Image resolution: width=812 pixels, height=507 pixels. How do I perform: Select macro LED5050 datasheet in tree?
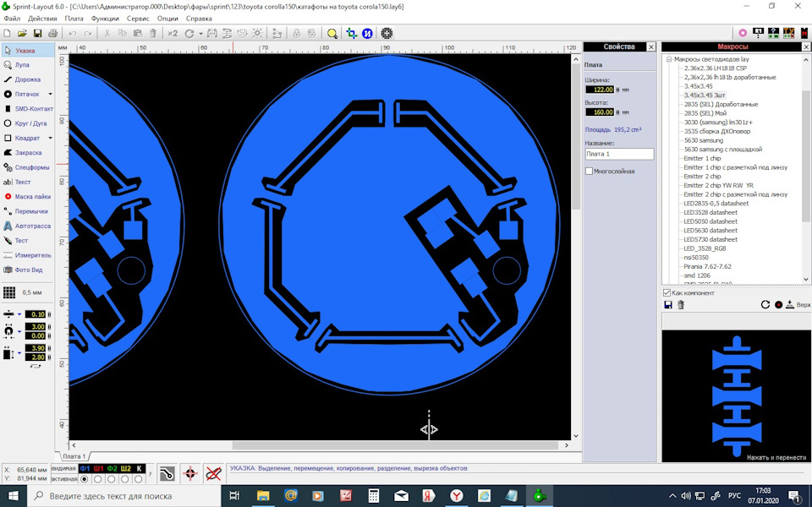[x=710, y=221]
